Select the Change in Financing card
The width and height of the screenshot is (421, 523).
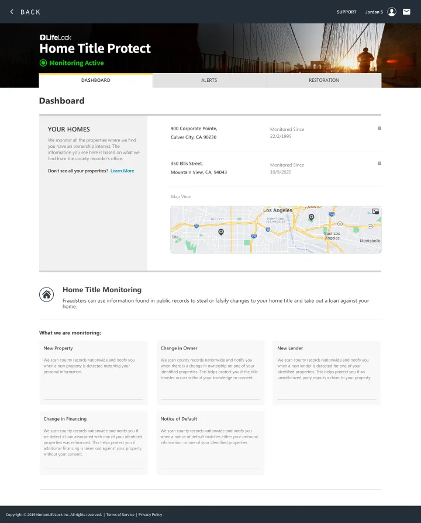click(x=94, y=443)
